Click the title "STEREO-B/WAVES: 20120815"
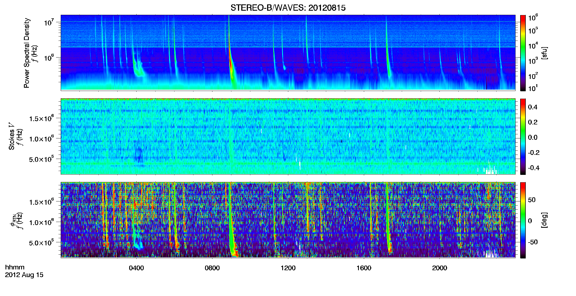The image size is (576, 296). pos(288,8)
